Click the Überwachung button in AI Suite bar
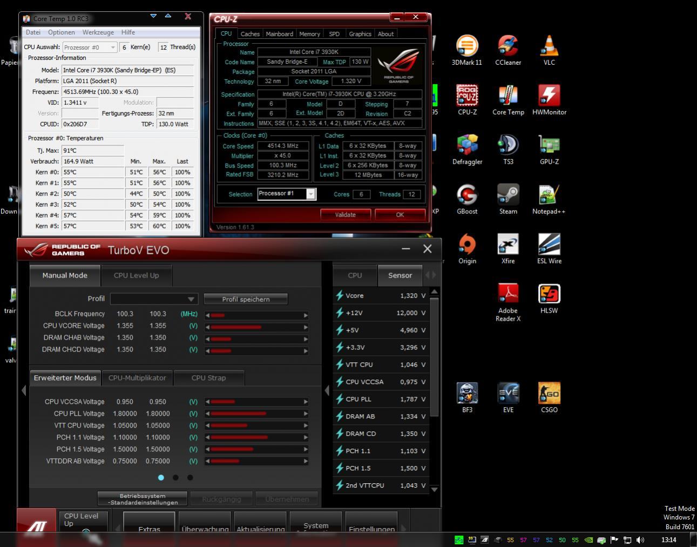Image resolution: width=697 pixels, height=547 pixels. coord(205,522)
